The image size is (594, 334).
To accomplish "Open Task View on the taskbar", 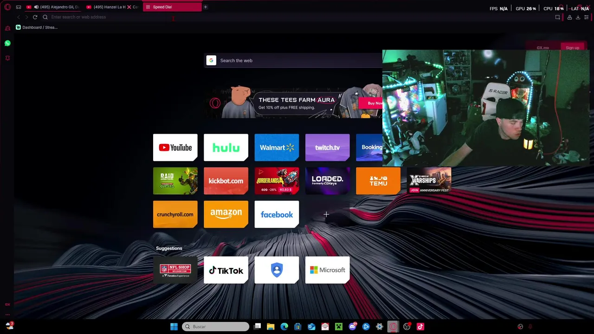I will pos(258,327).
